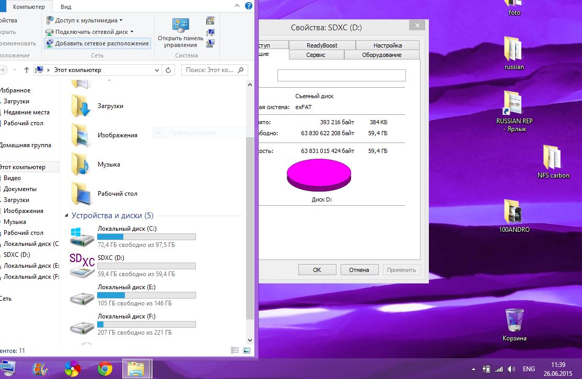
Task: Open the Recycle Bin on desktop
Action: 514,321
